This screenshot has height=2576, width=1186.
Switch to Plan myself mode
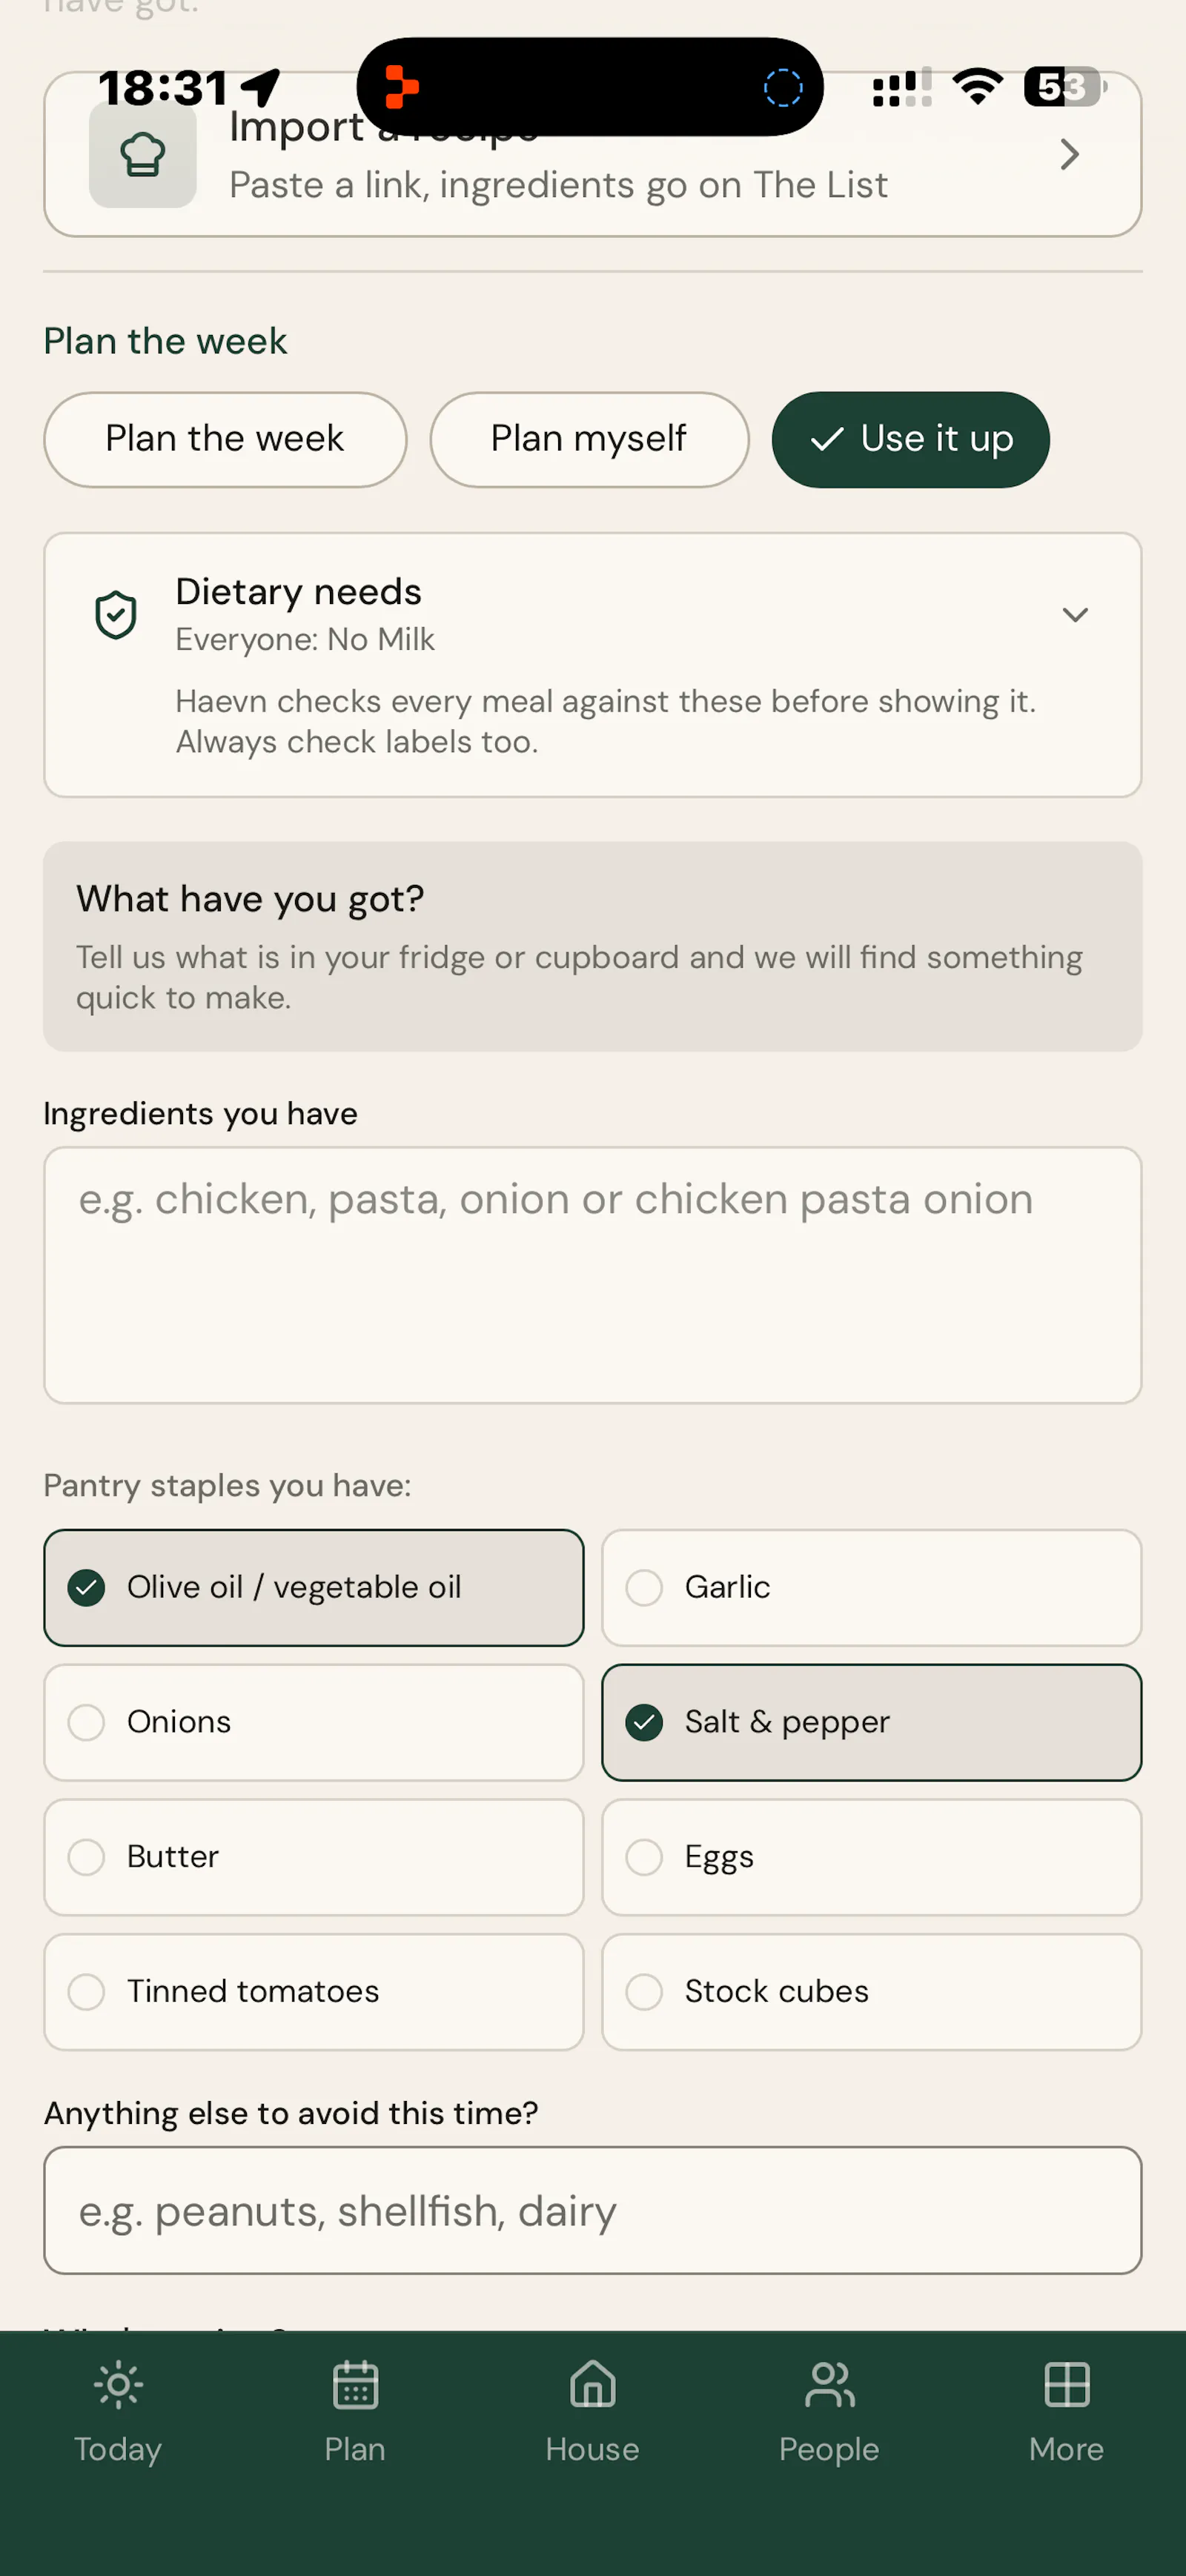[590, 439]
